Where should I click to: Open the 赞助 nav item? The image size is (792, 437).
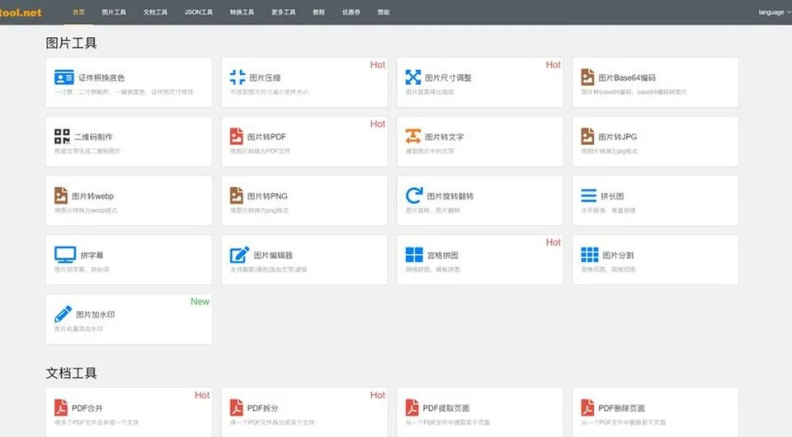(x=384, y=12)
